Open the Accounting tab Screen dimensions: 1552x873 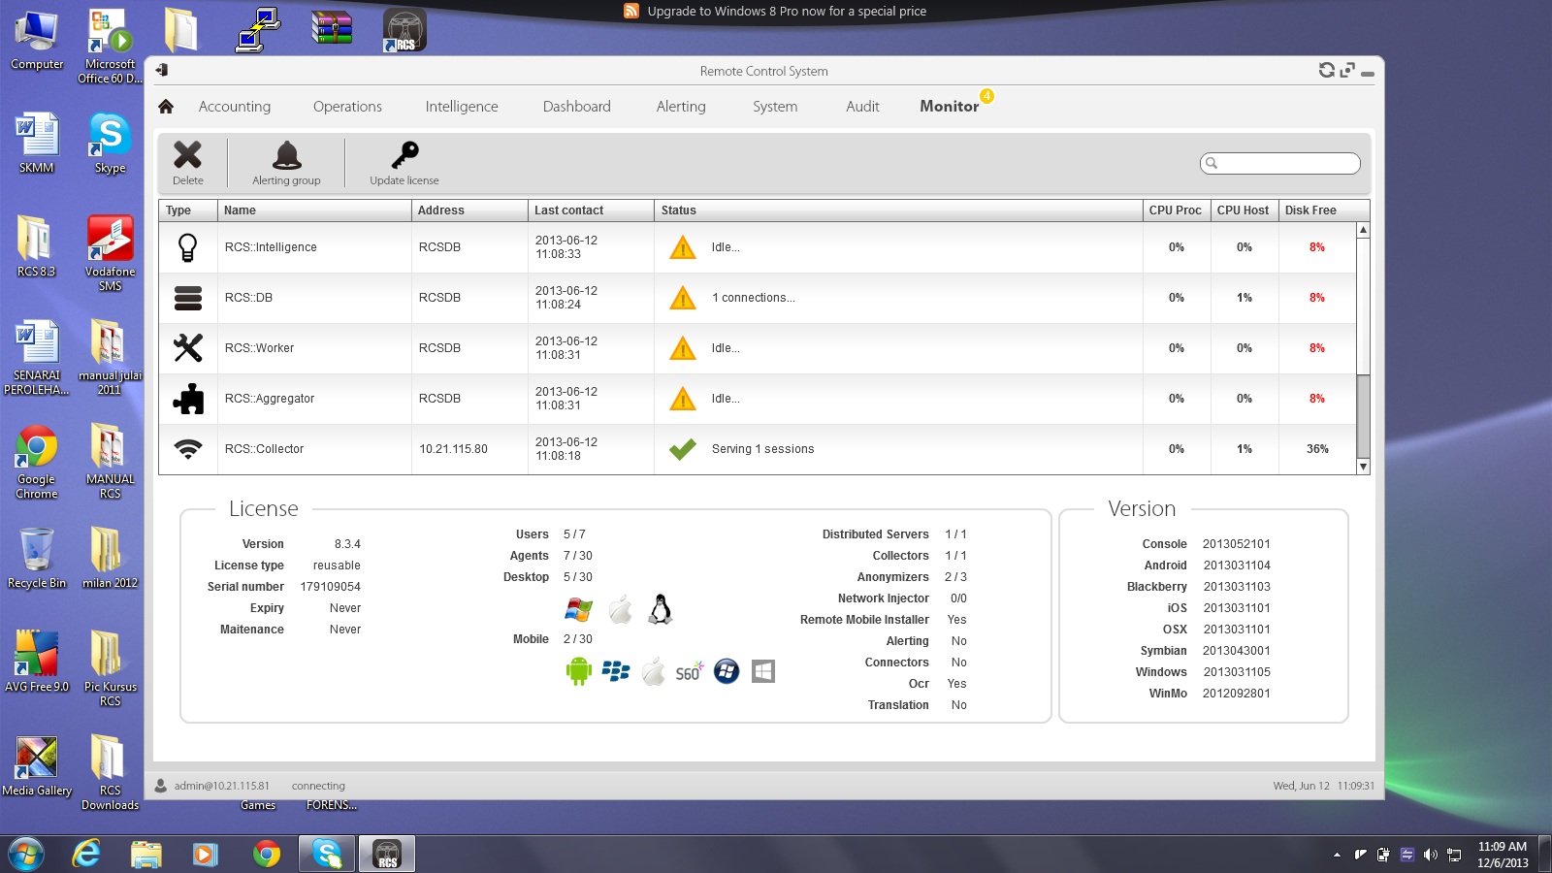[235, 107]
